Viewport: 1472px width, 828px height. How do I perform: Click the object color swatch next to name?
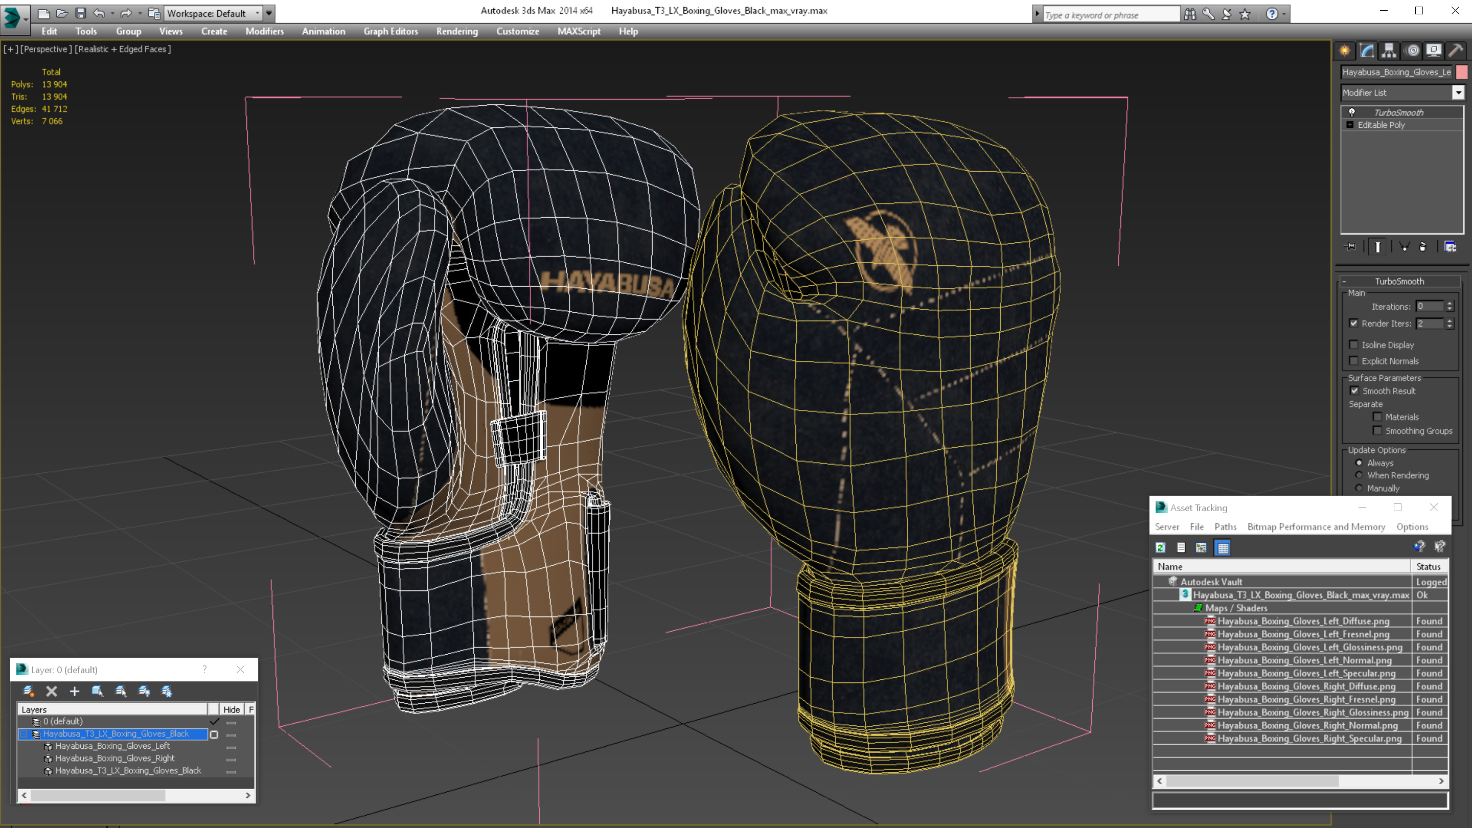[1462, 72]
